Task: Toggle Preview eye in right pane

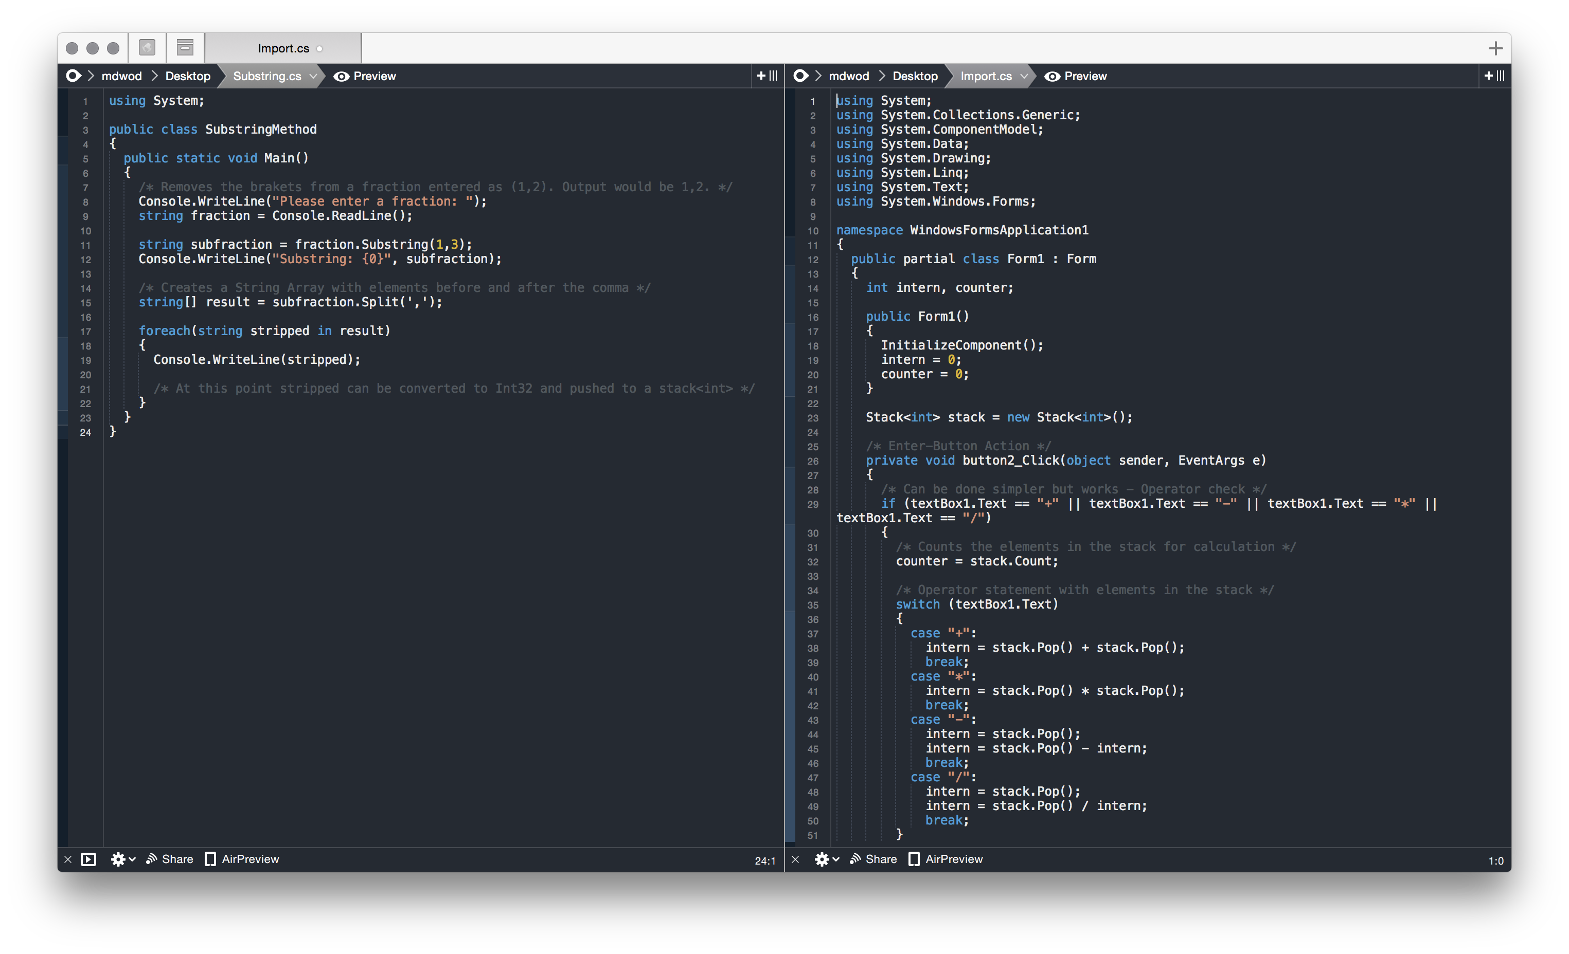Action: point(1053,77)
